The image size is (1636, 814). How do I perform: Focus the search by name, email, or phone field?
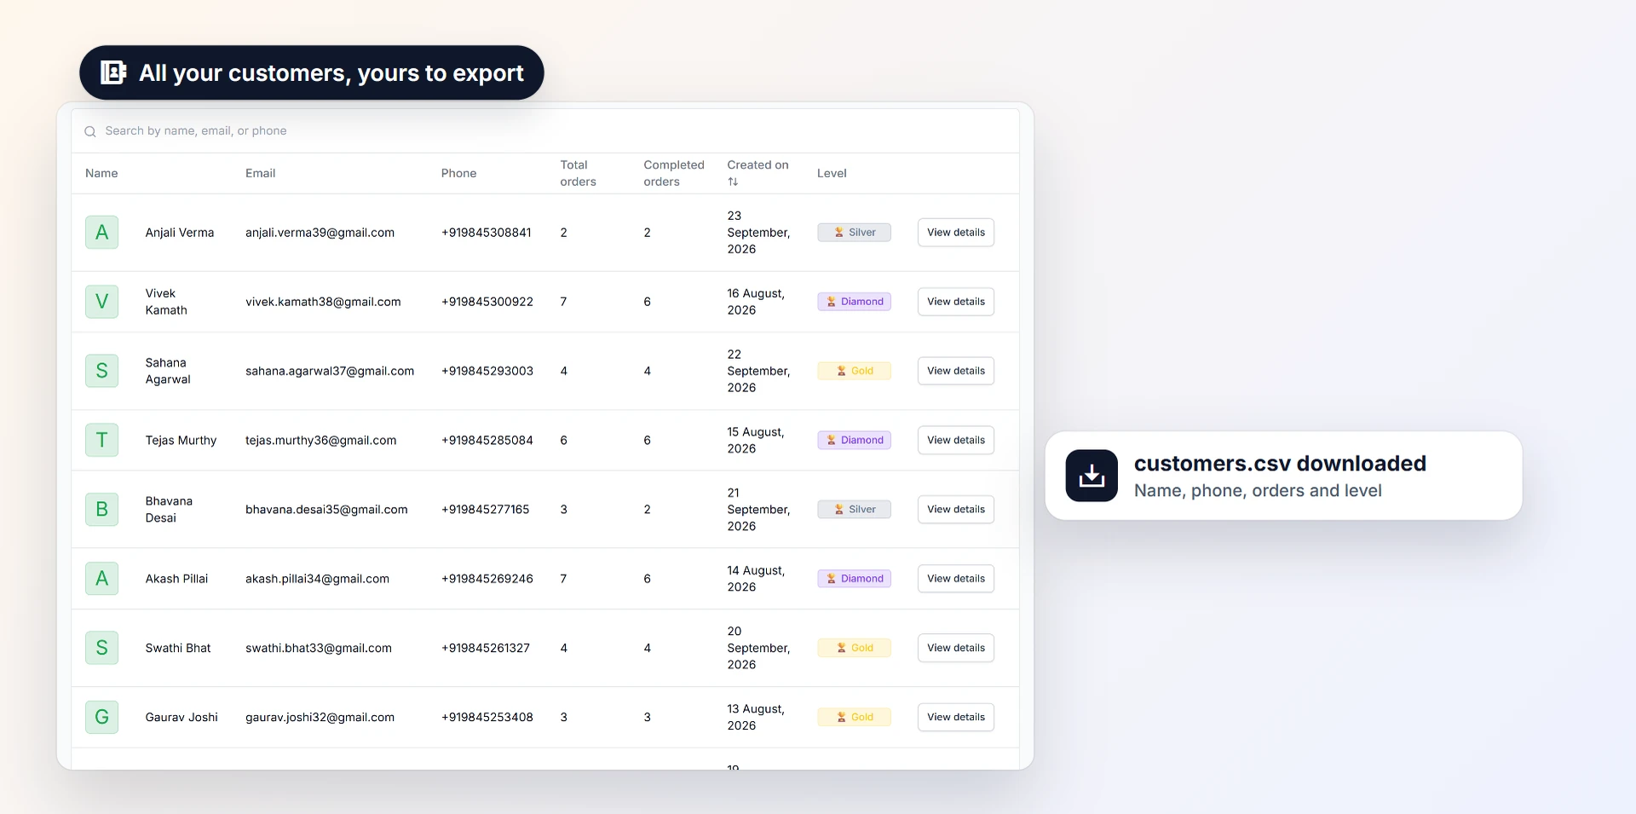545,131
